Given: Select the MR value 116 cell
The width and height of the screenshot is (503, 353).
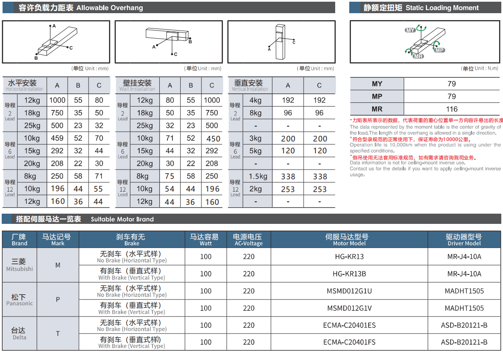Looking at the screenshot, I should (x=451, y=109).
